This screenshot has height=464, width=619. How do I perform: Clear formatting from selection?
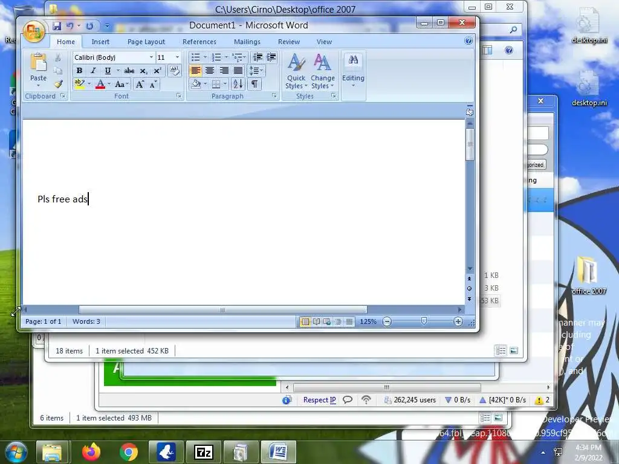175,71
